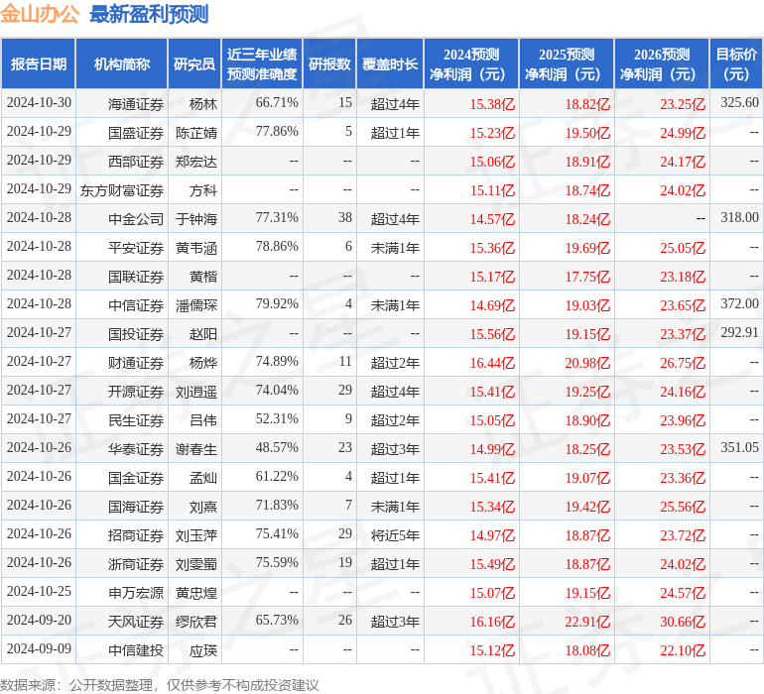Select the 机构简称 column header
Viewport: 764px width, 694px height.
122,63
